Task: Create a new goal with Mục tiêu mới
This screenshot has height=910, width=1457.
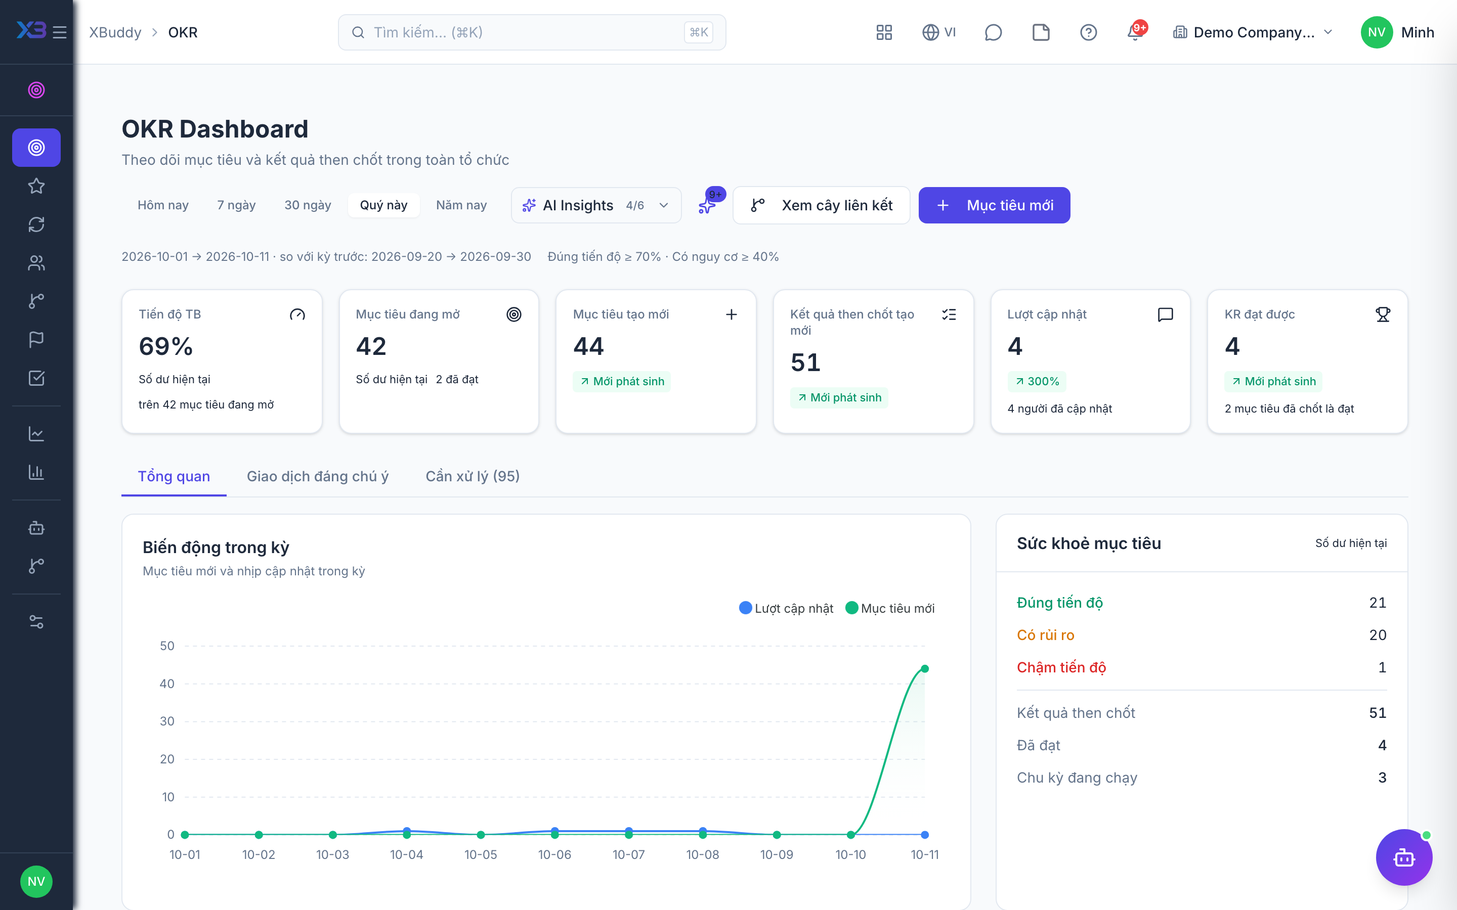Action: [x=994, y=205]
